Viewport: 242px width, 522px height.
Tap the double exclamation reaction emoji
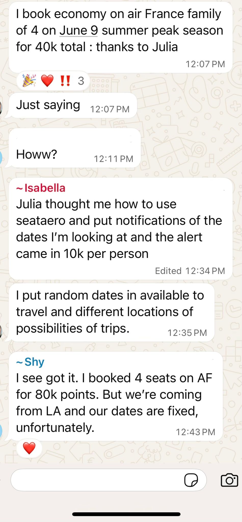(65, 81)
